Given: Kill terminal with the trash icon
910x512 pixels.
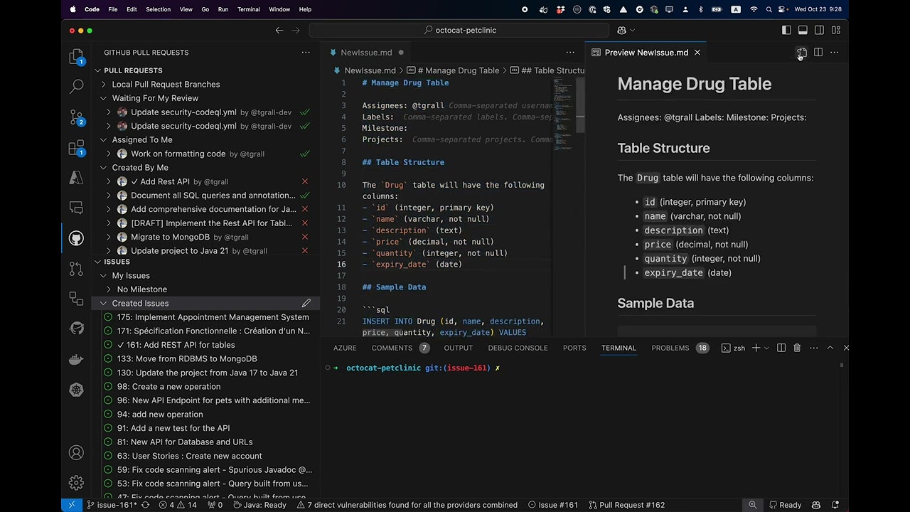Looking at the screenshot, I should coord(797,348).
